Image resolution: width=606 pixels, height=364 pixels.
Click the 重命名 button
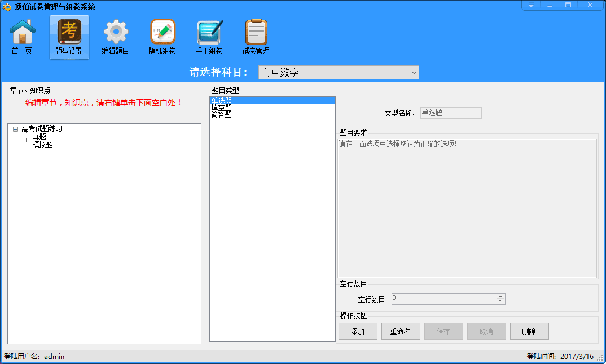401,331
